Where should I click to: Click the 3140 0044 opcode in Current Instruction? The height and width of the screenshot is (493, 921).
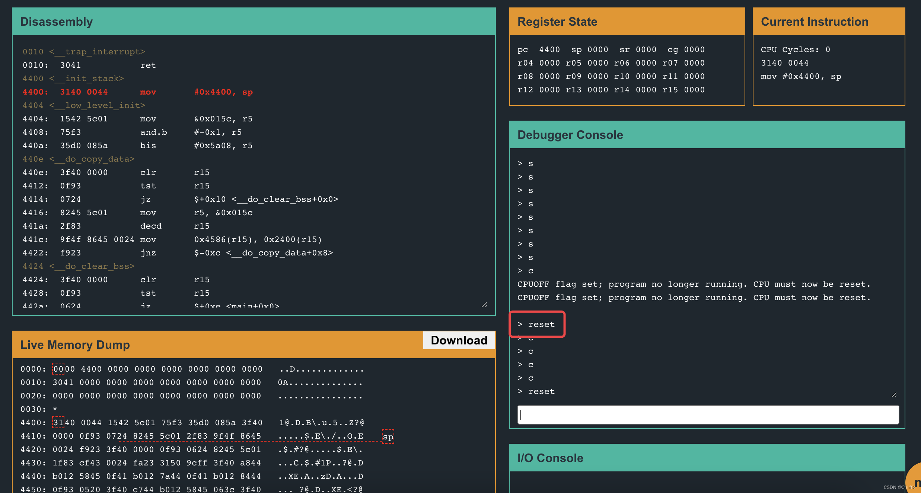coord(785,63)
